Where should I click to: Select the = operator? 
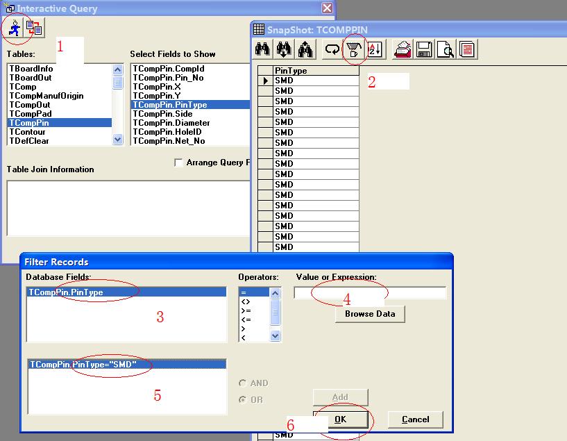point(255,292)
